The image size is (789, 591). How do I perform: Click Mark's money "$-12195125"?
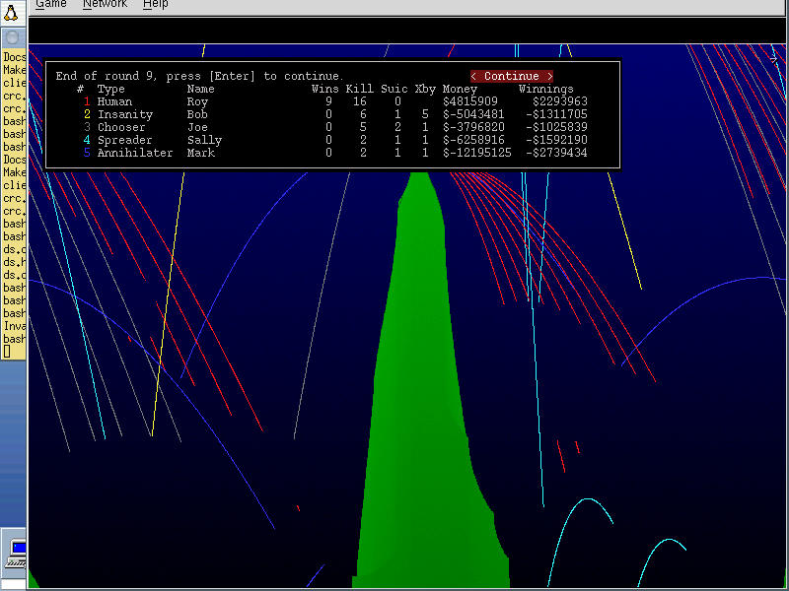coord(477,153)
